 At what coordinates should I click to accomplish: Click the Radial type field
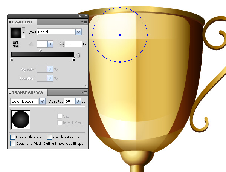coord(56,32)
